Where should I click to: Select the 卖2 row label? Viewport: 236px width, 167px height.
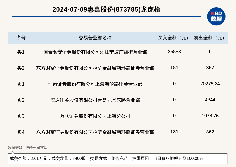[21, 100]
